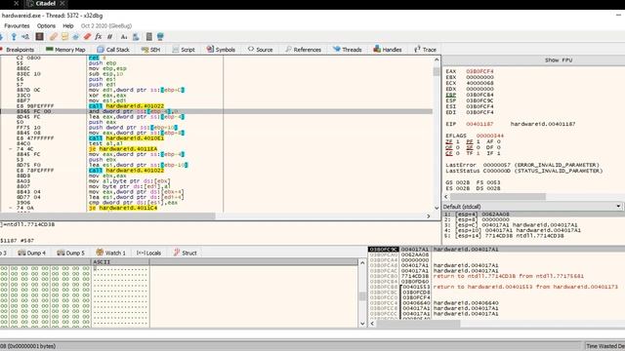Select the stack line return to ntdll.7714CD3B

[x=508, y=276]
